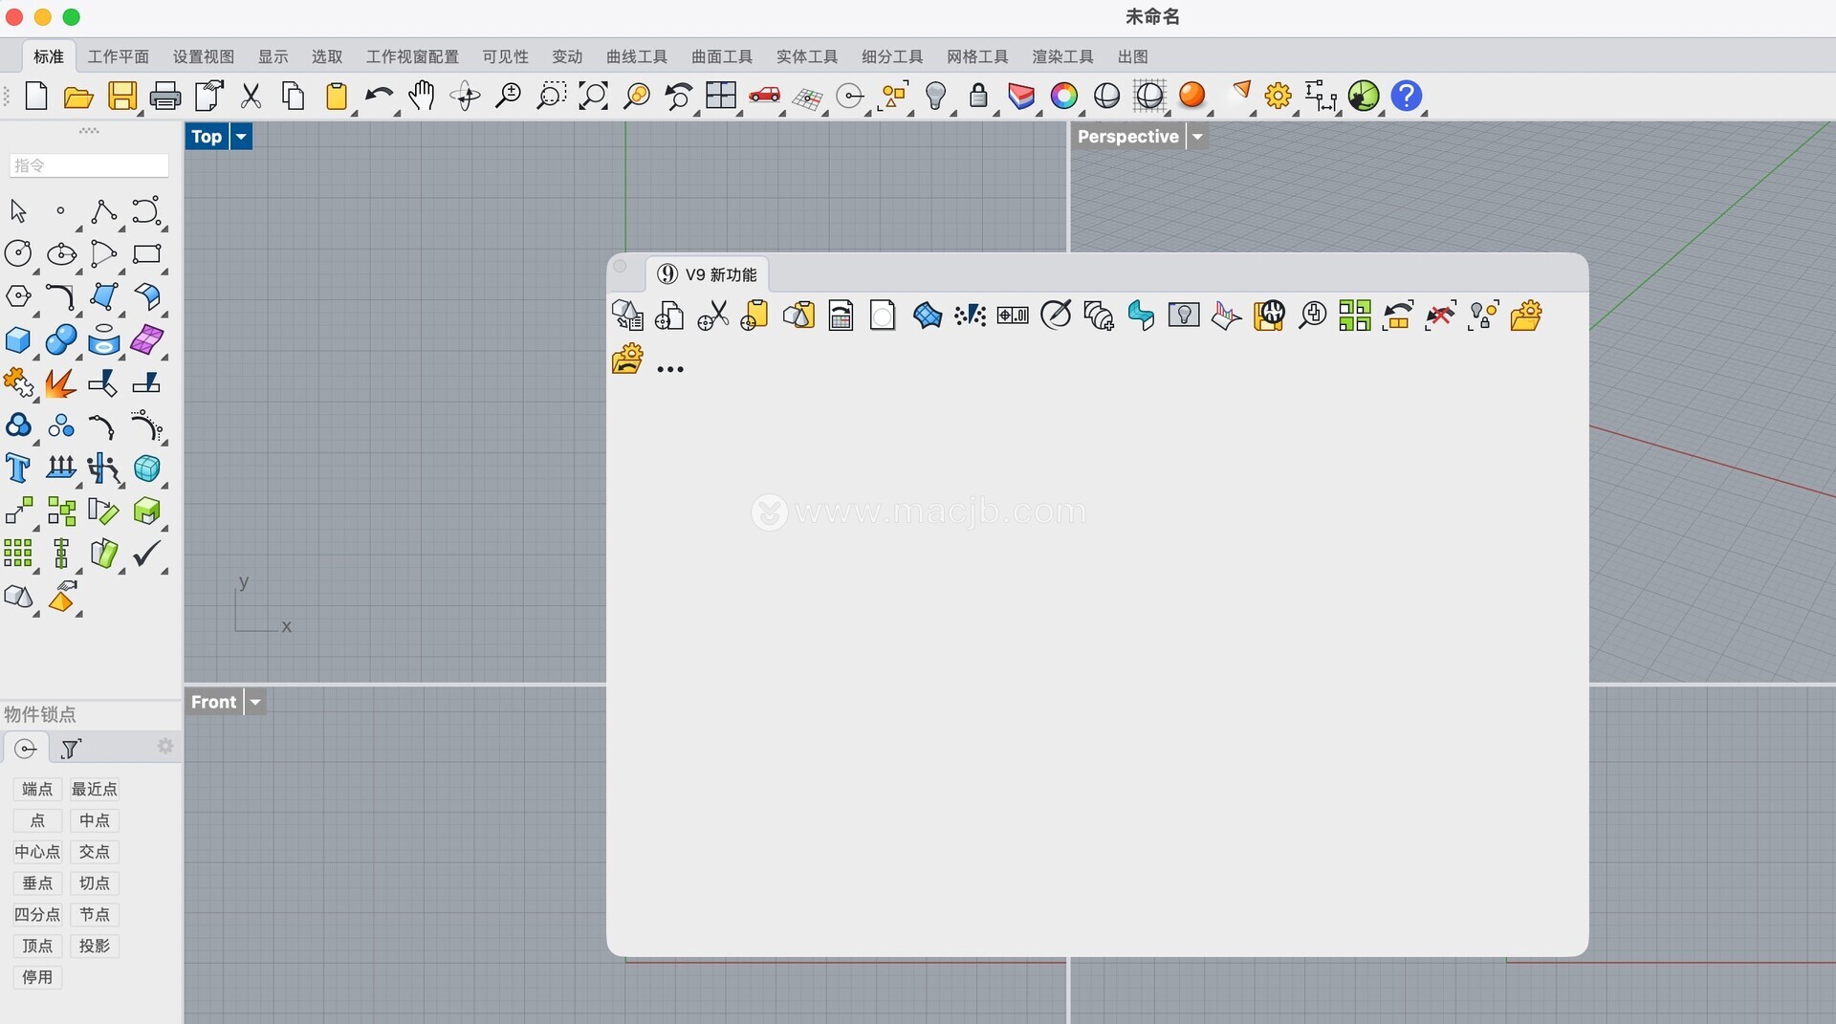Select the Circle drawing tool
Viewport: 1836px width, 1024px height.
tap(18, 253)
